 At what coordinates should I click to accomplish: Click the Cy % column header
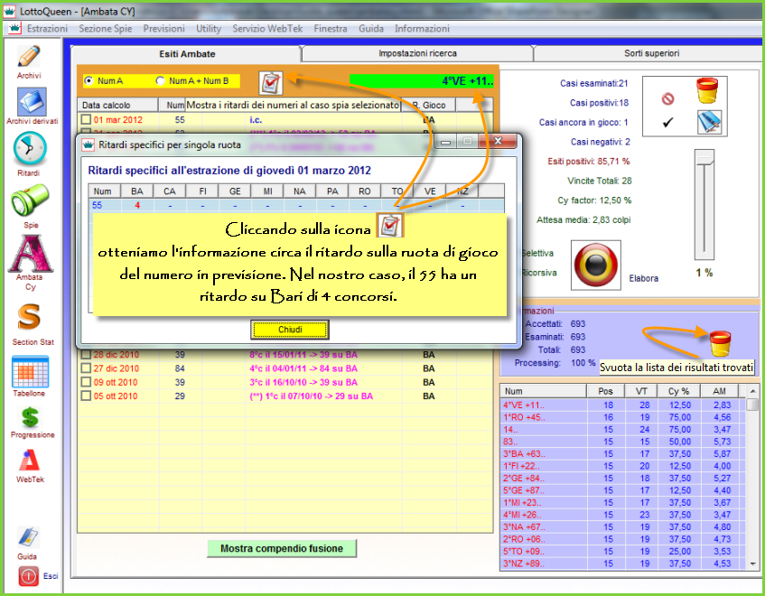pos(678,391)
